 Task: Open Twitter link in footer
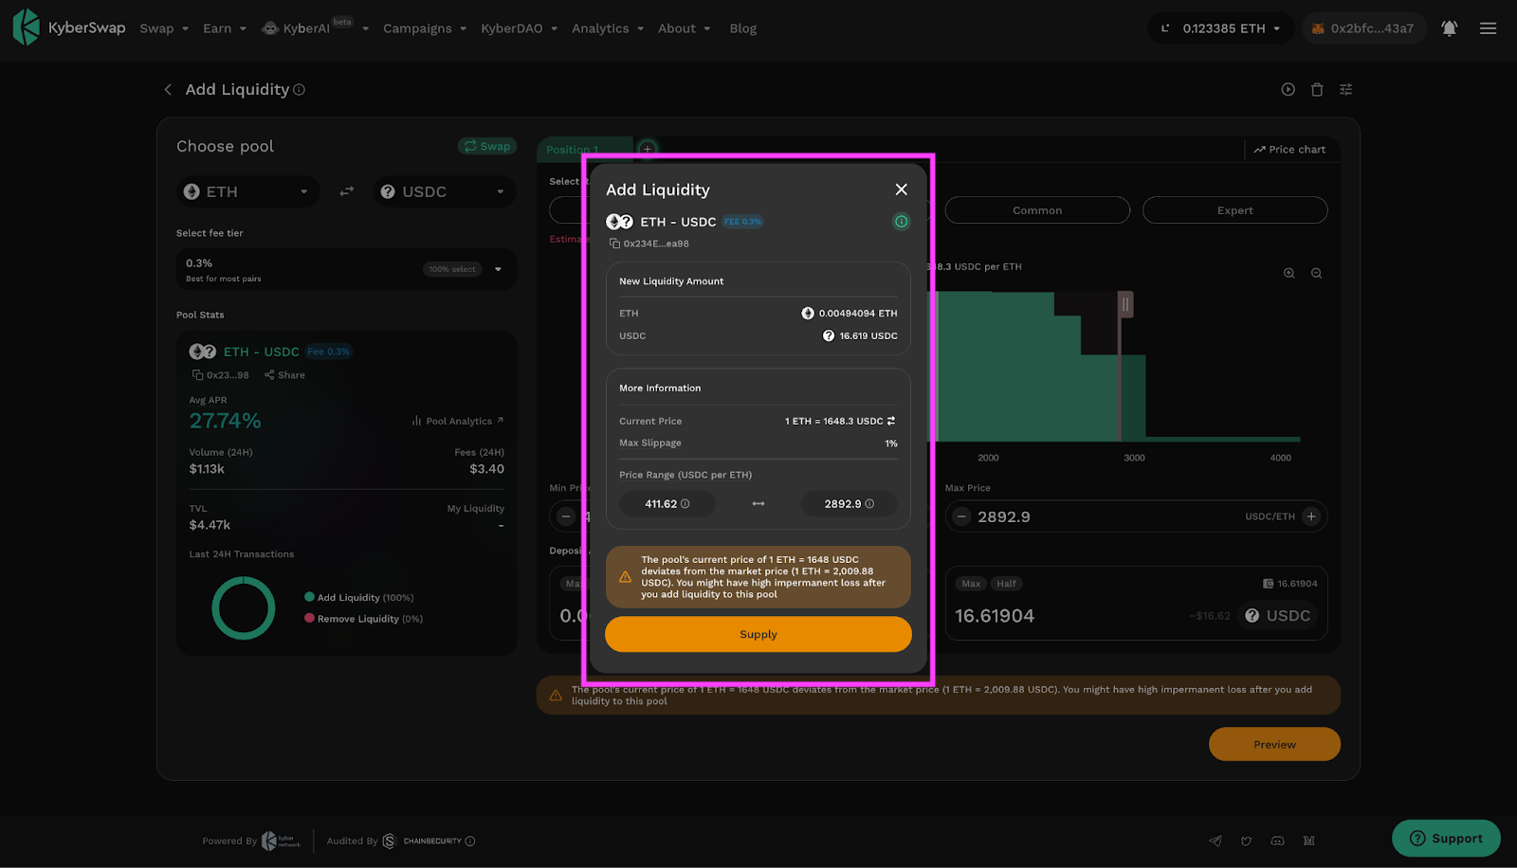tap(1247, 841)
